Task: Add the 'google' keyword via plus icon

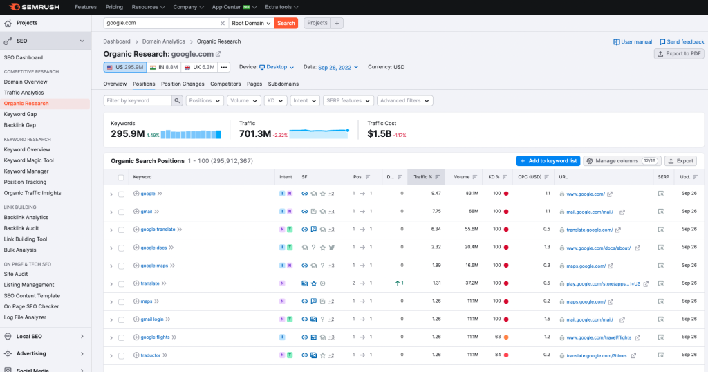Action: 136,193
